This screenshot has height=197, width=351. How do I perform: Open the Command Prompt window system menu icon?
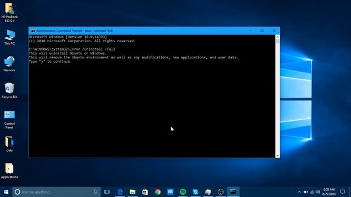pos(33,31)
